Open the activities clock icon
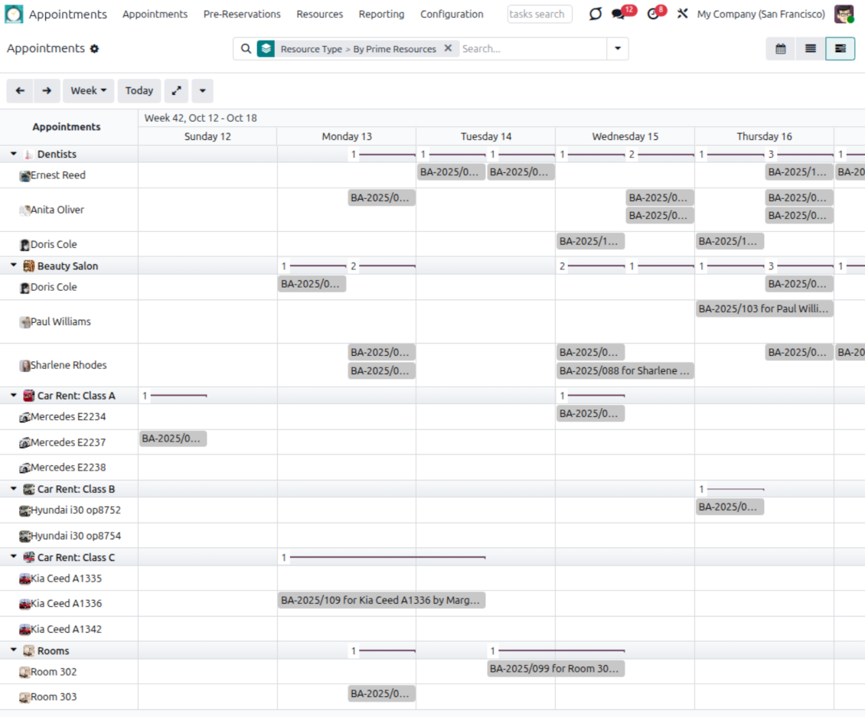The width and height of the screenshot is (865, 717). click(653, 15)
